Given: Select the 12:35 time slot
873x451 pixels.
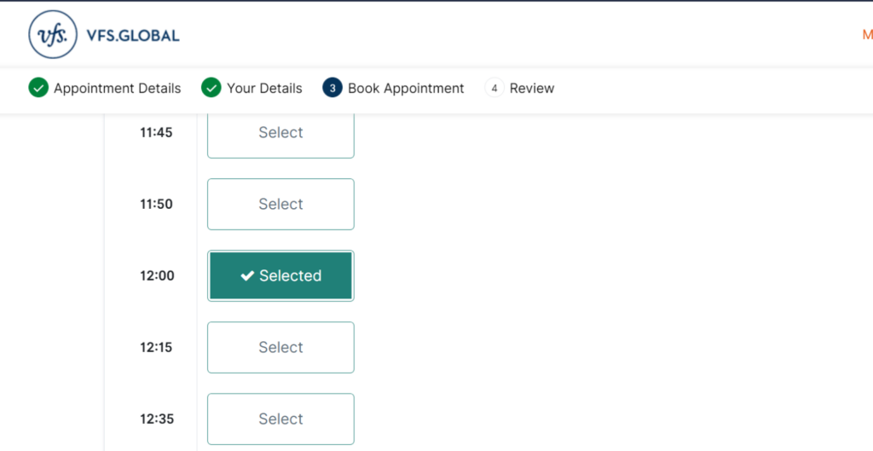Looking at the screenshot, I should (280, 419).
